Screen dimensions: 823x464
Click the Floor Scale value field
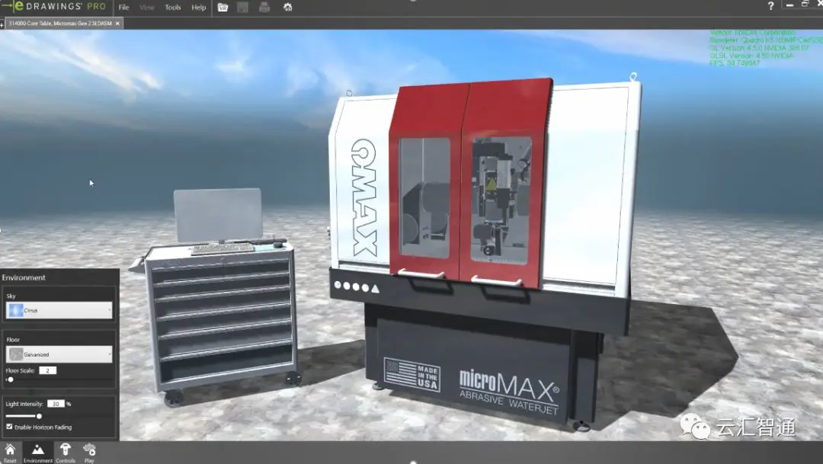click(x=48, y=370)
